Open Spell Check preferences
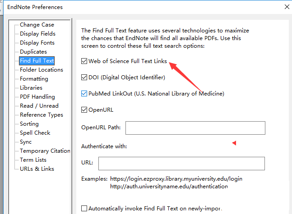Screen dimensions: 292x214 coord(35,133)
